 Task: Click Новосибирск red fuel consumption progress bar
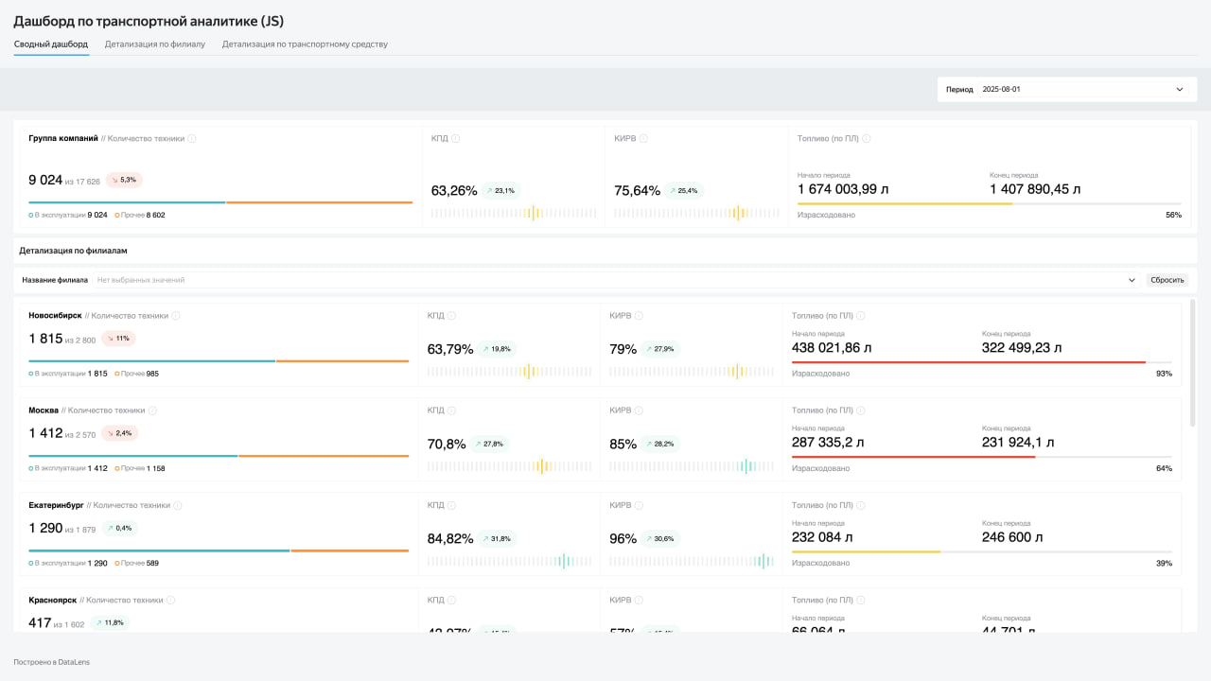968,362
